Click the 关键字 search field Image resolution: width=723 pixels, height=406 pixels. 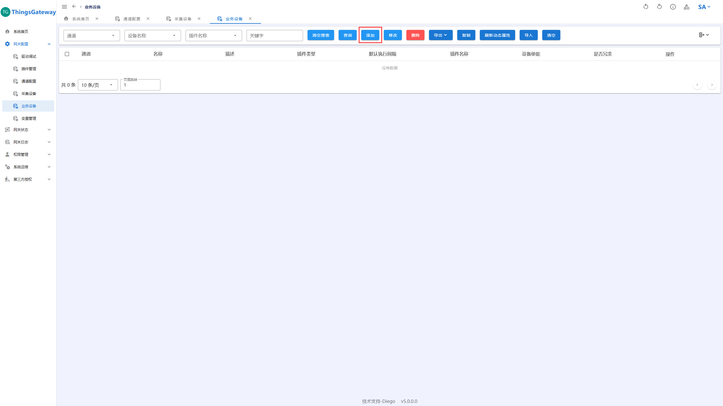click(275, 36)
